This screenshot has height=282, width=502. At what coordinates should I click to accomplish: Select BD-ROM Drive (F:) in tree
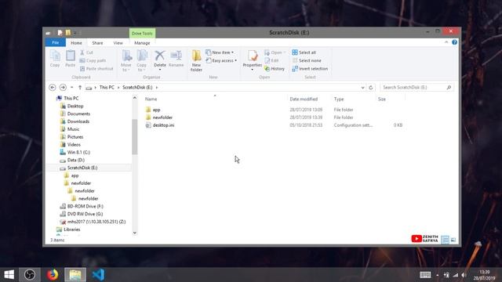point(85,206)
